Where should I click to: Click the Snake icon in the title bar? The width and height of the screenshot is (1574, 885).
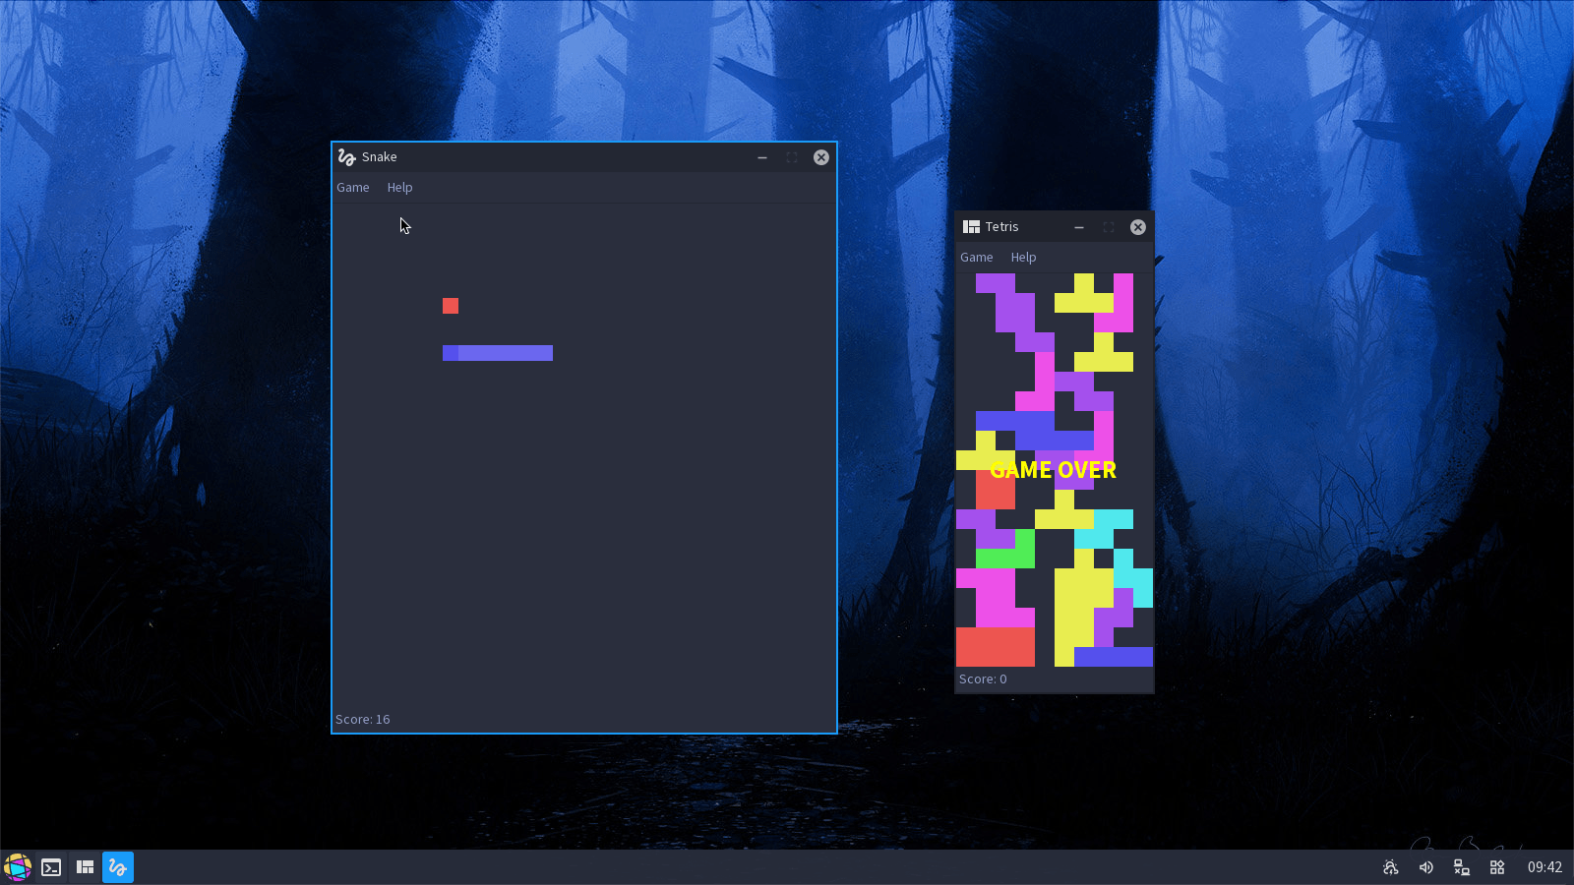(x=346, y=157)
